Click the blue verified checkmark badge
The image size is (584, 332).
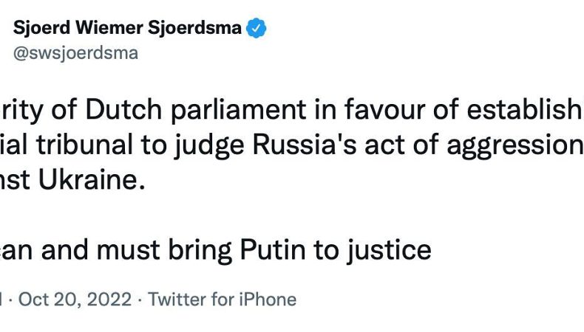(x=257, y=28)
